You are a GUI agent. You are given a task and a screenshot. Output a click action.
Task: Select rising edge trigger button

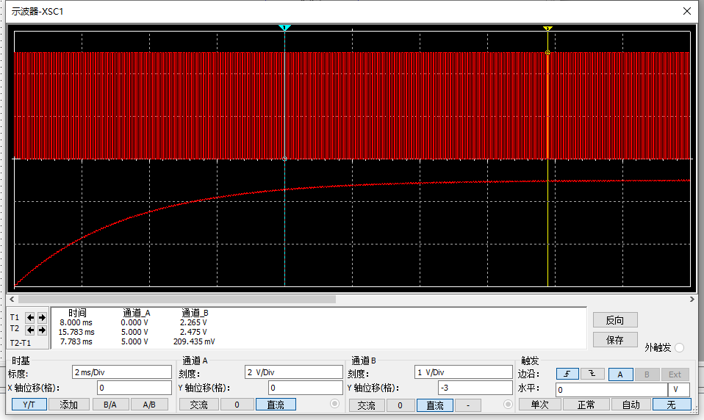tap(567, 374)
